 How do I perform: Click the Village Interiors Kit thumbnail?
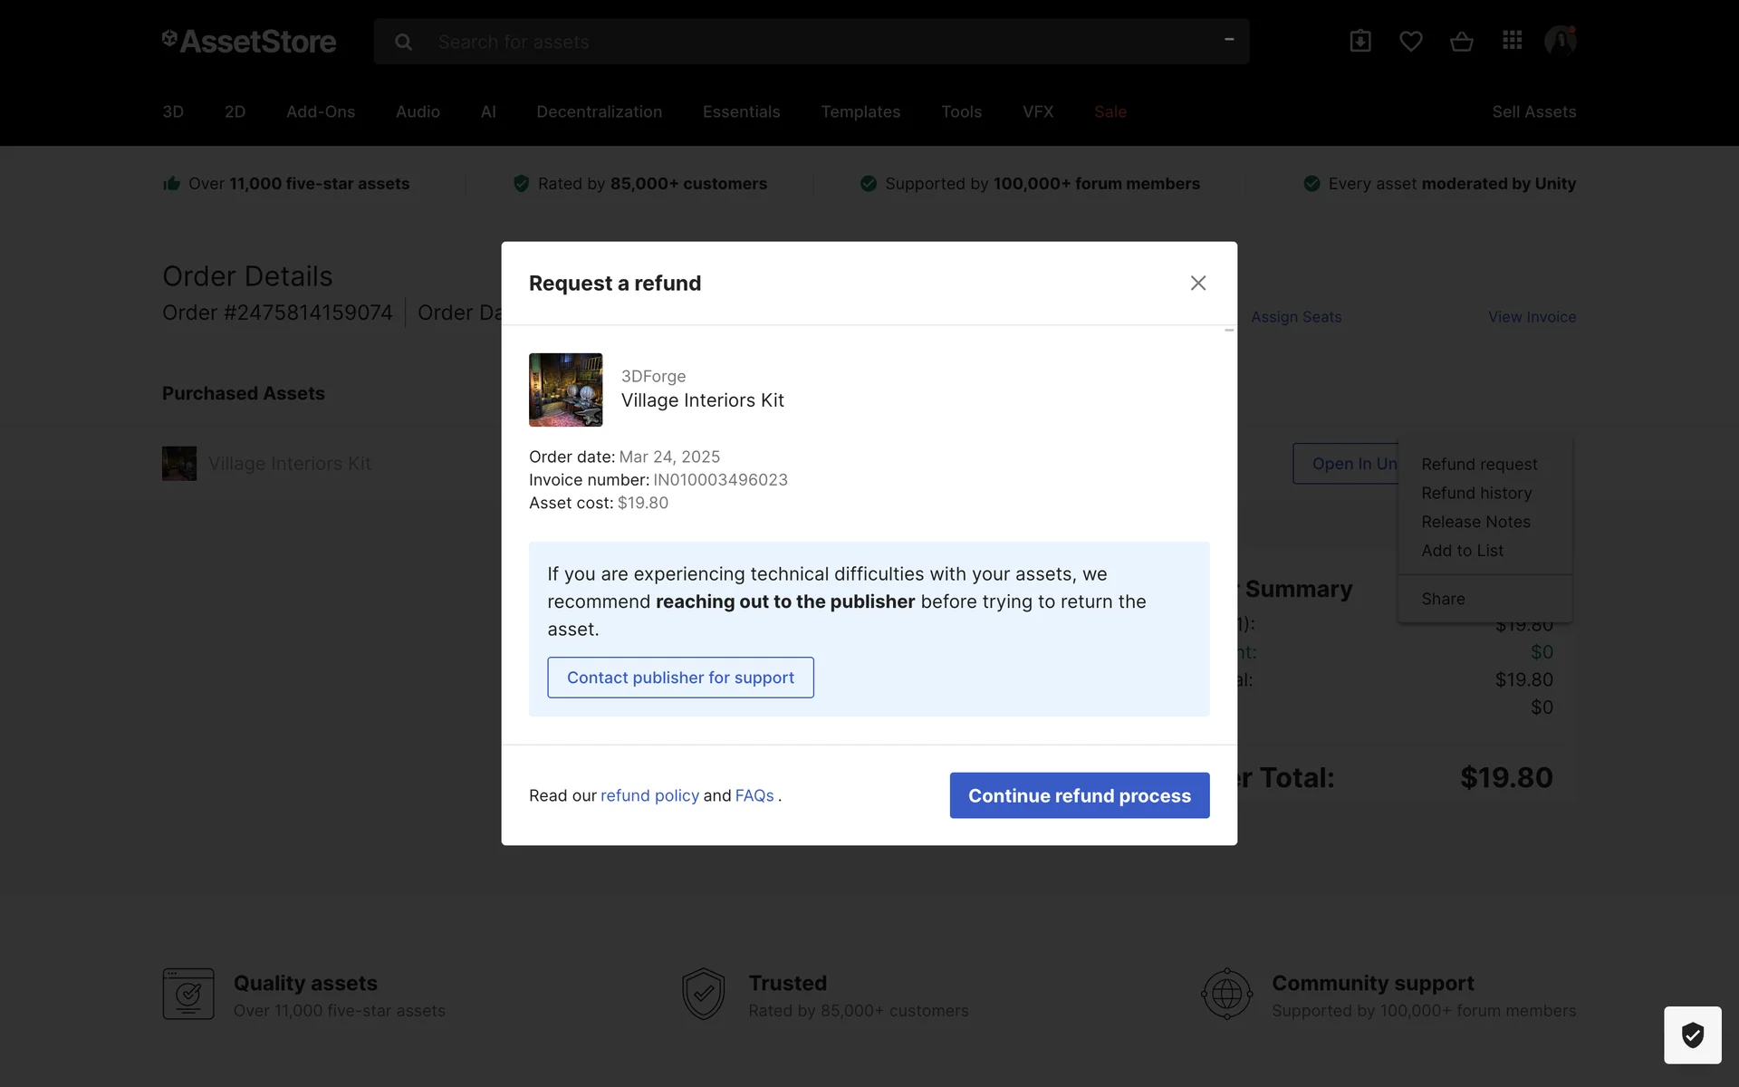(565, 390)
